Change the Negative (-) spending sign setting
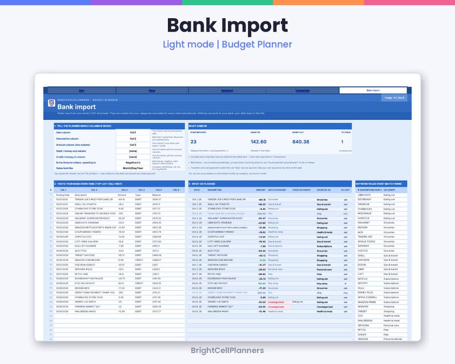Screen dimensions: 455x364 tap(133, 163)
